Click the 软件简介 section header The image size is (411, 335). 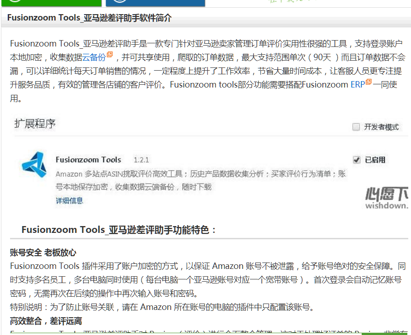point(90,18)
